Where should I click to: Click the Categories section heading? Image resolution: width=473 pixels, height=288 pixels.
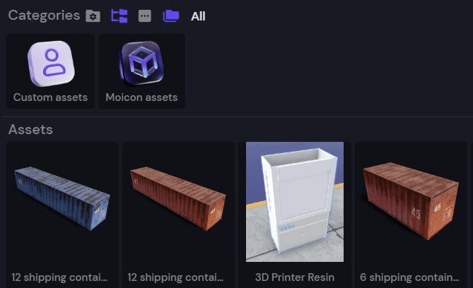(x=44, y=16)
